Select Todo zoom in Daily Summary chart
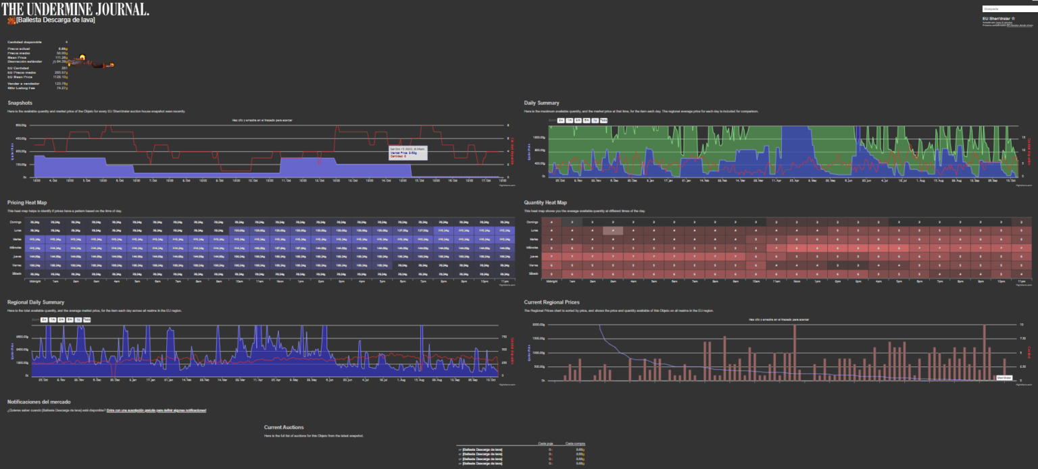The image size is (1038, 469). click(603, 120)
